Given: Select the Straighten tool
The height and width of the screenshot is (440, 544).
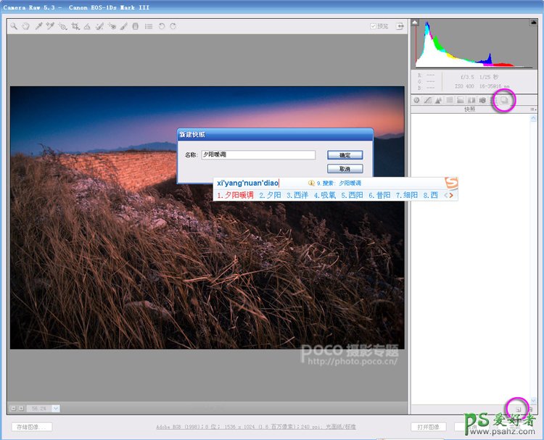Looking at the screenshot, I should click(87, 26).
